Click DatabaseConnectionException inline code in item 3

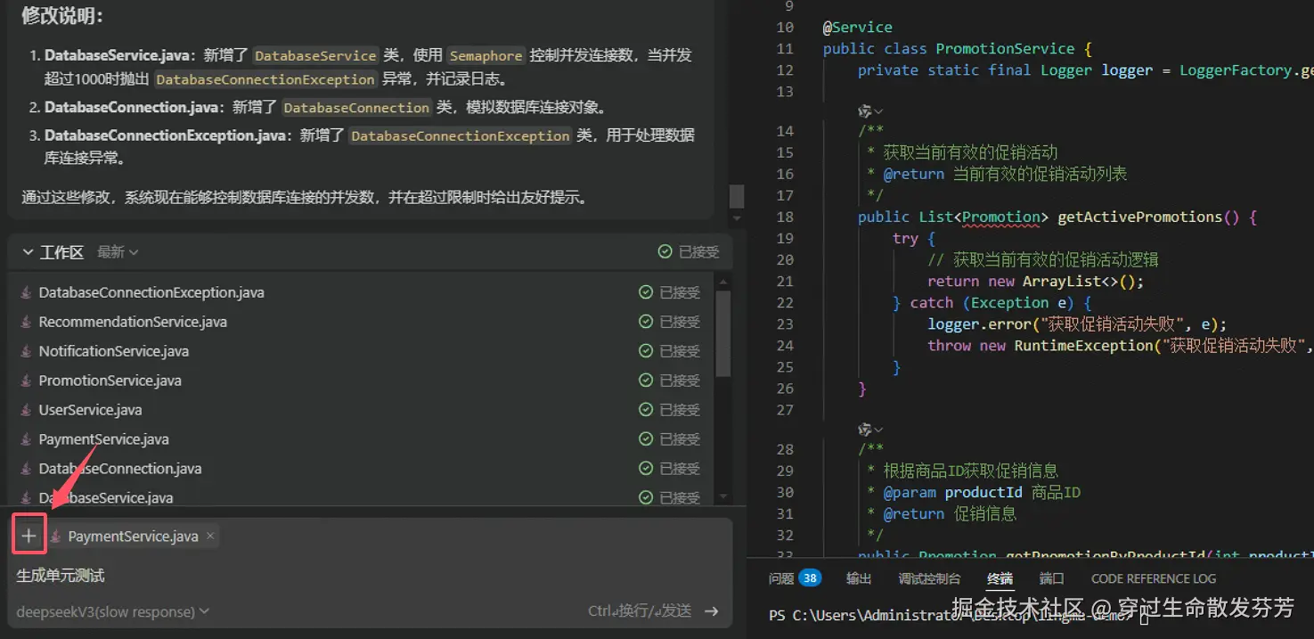(460, 135)
